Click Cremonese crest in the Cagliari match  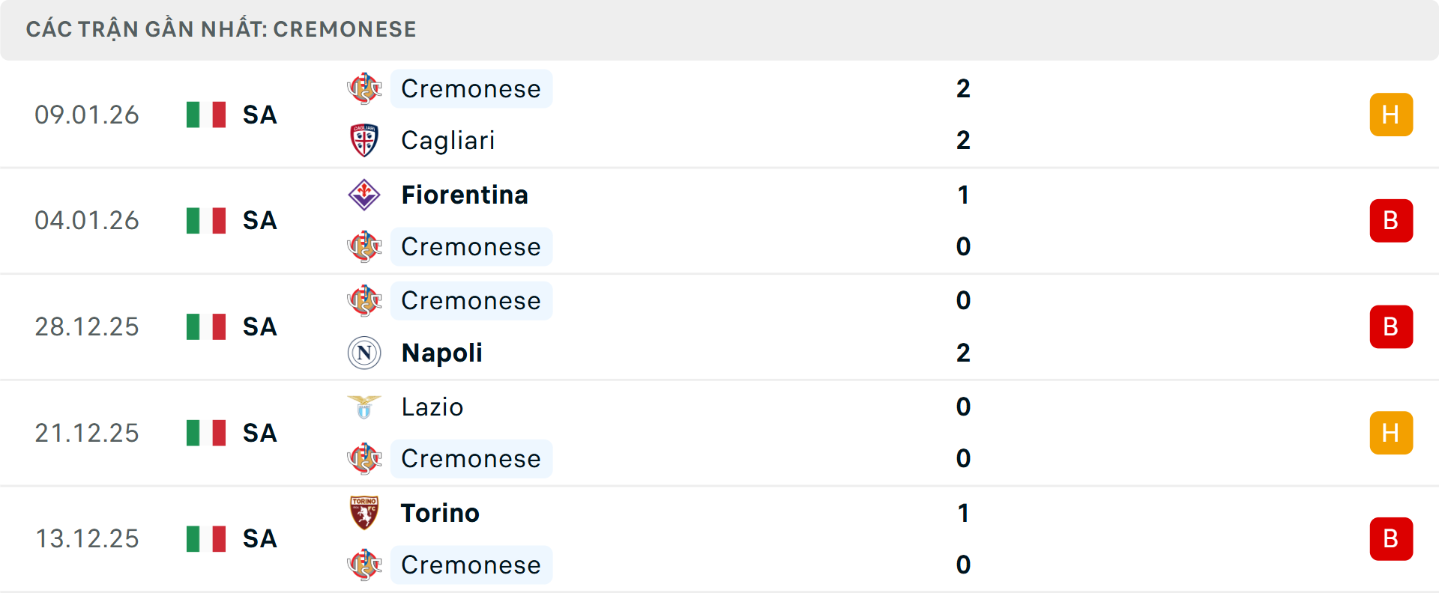pos(364,88)
